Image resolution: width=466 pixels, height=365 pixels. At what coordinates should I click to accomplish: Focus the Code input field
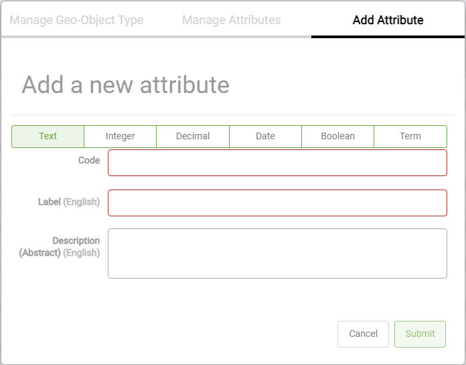(277, 163)
